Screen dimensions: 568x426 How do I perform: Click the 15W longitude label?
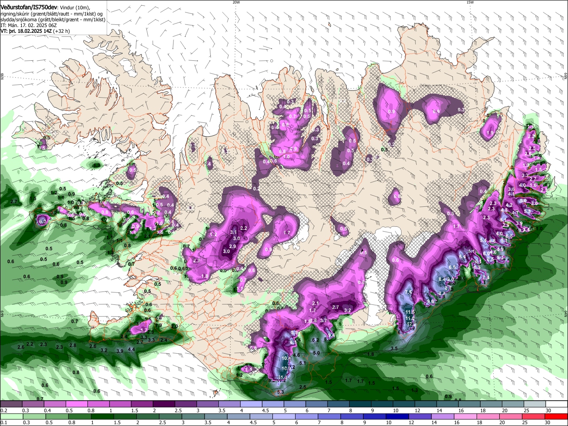click(x=470, y=2)
